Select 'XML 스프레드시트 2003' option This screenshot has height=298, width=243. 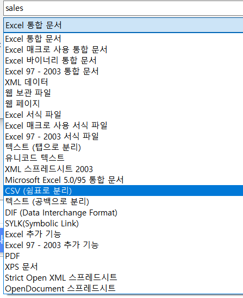[123, 169]
